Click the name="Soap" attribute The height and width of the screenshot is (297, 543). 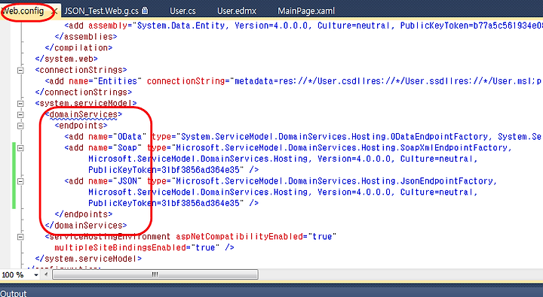point(115,148)
